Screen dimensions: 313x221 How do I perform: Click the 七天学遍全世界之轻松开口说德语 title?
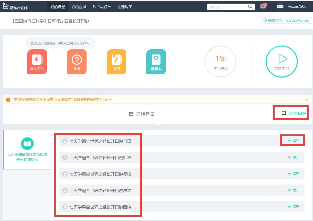[x=100, y=174]
